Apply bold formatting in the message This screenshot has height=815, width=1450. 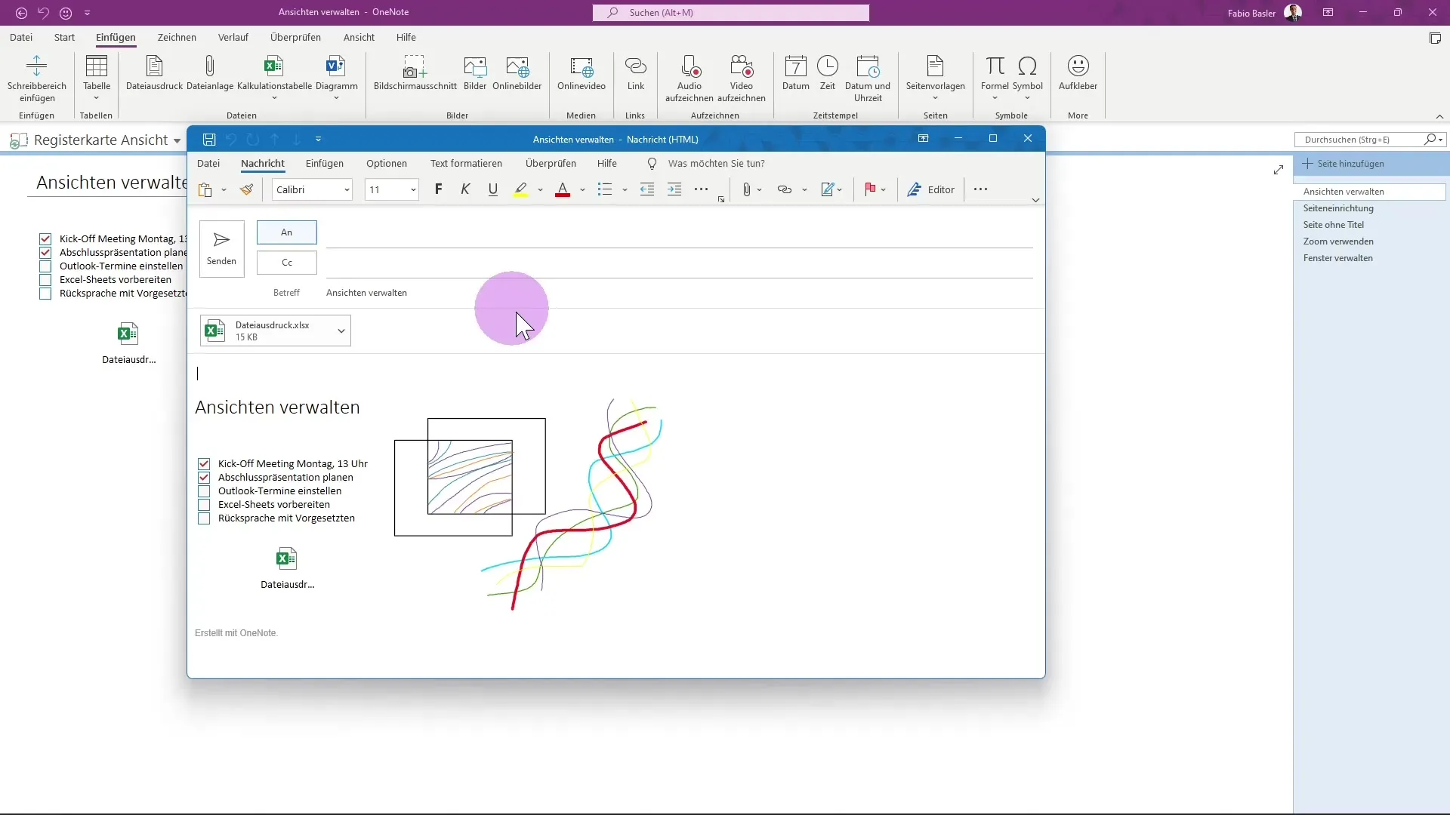pos(439,189)
